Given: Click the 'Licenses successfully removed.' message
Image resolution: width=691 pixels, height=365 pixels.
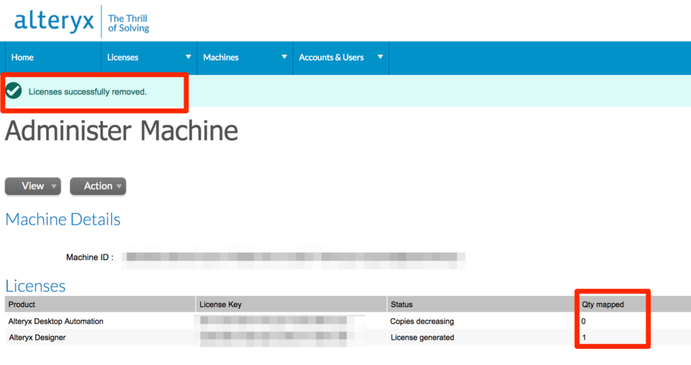Looking at the screenshot, I should [x=88, y=91].
